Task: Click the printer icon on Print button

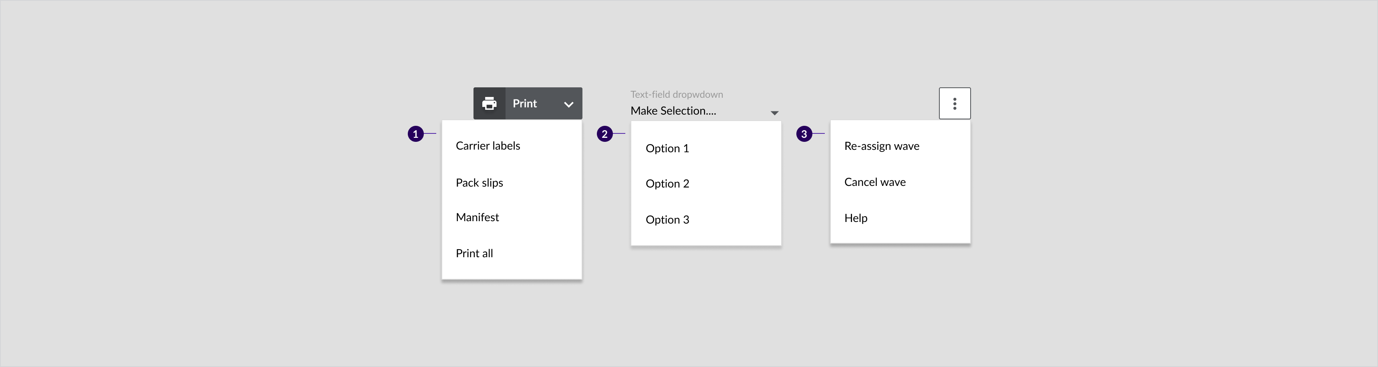Action: [489, 103]
